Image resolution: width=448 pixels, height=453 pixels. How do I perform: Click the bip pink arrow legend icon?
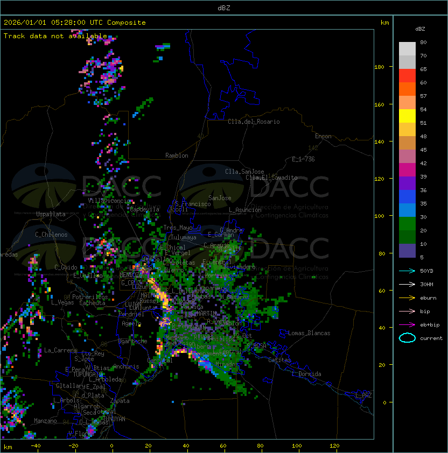click(x=407, y=311)
